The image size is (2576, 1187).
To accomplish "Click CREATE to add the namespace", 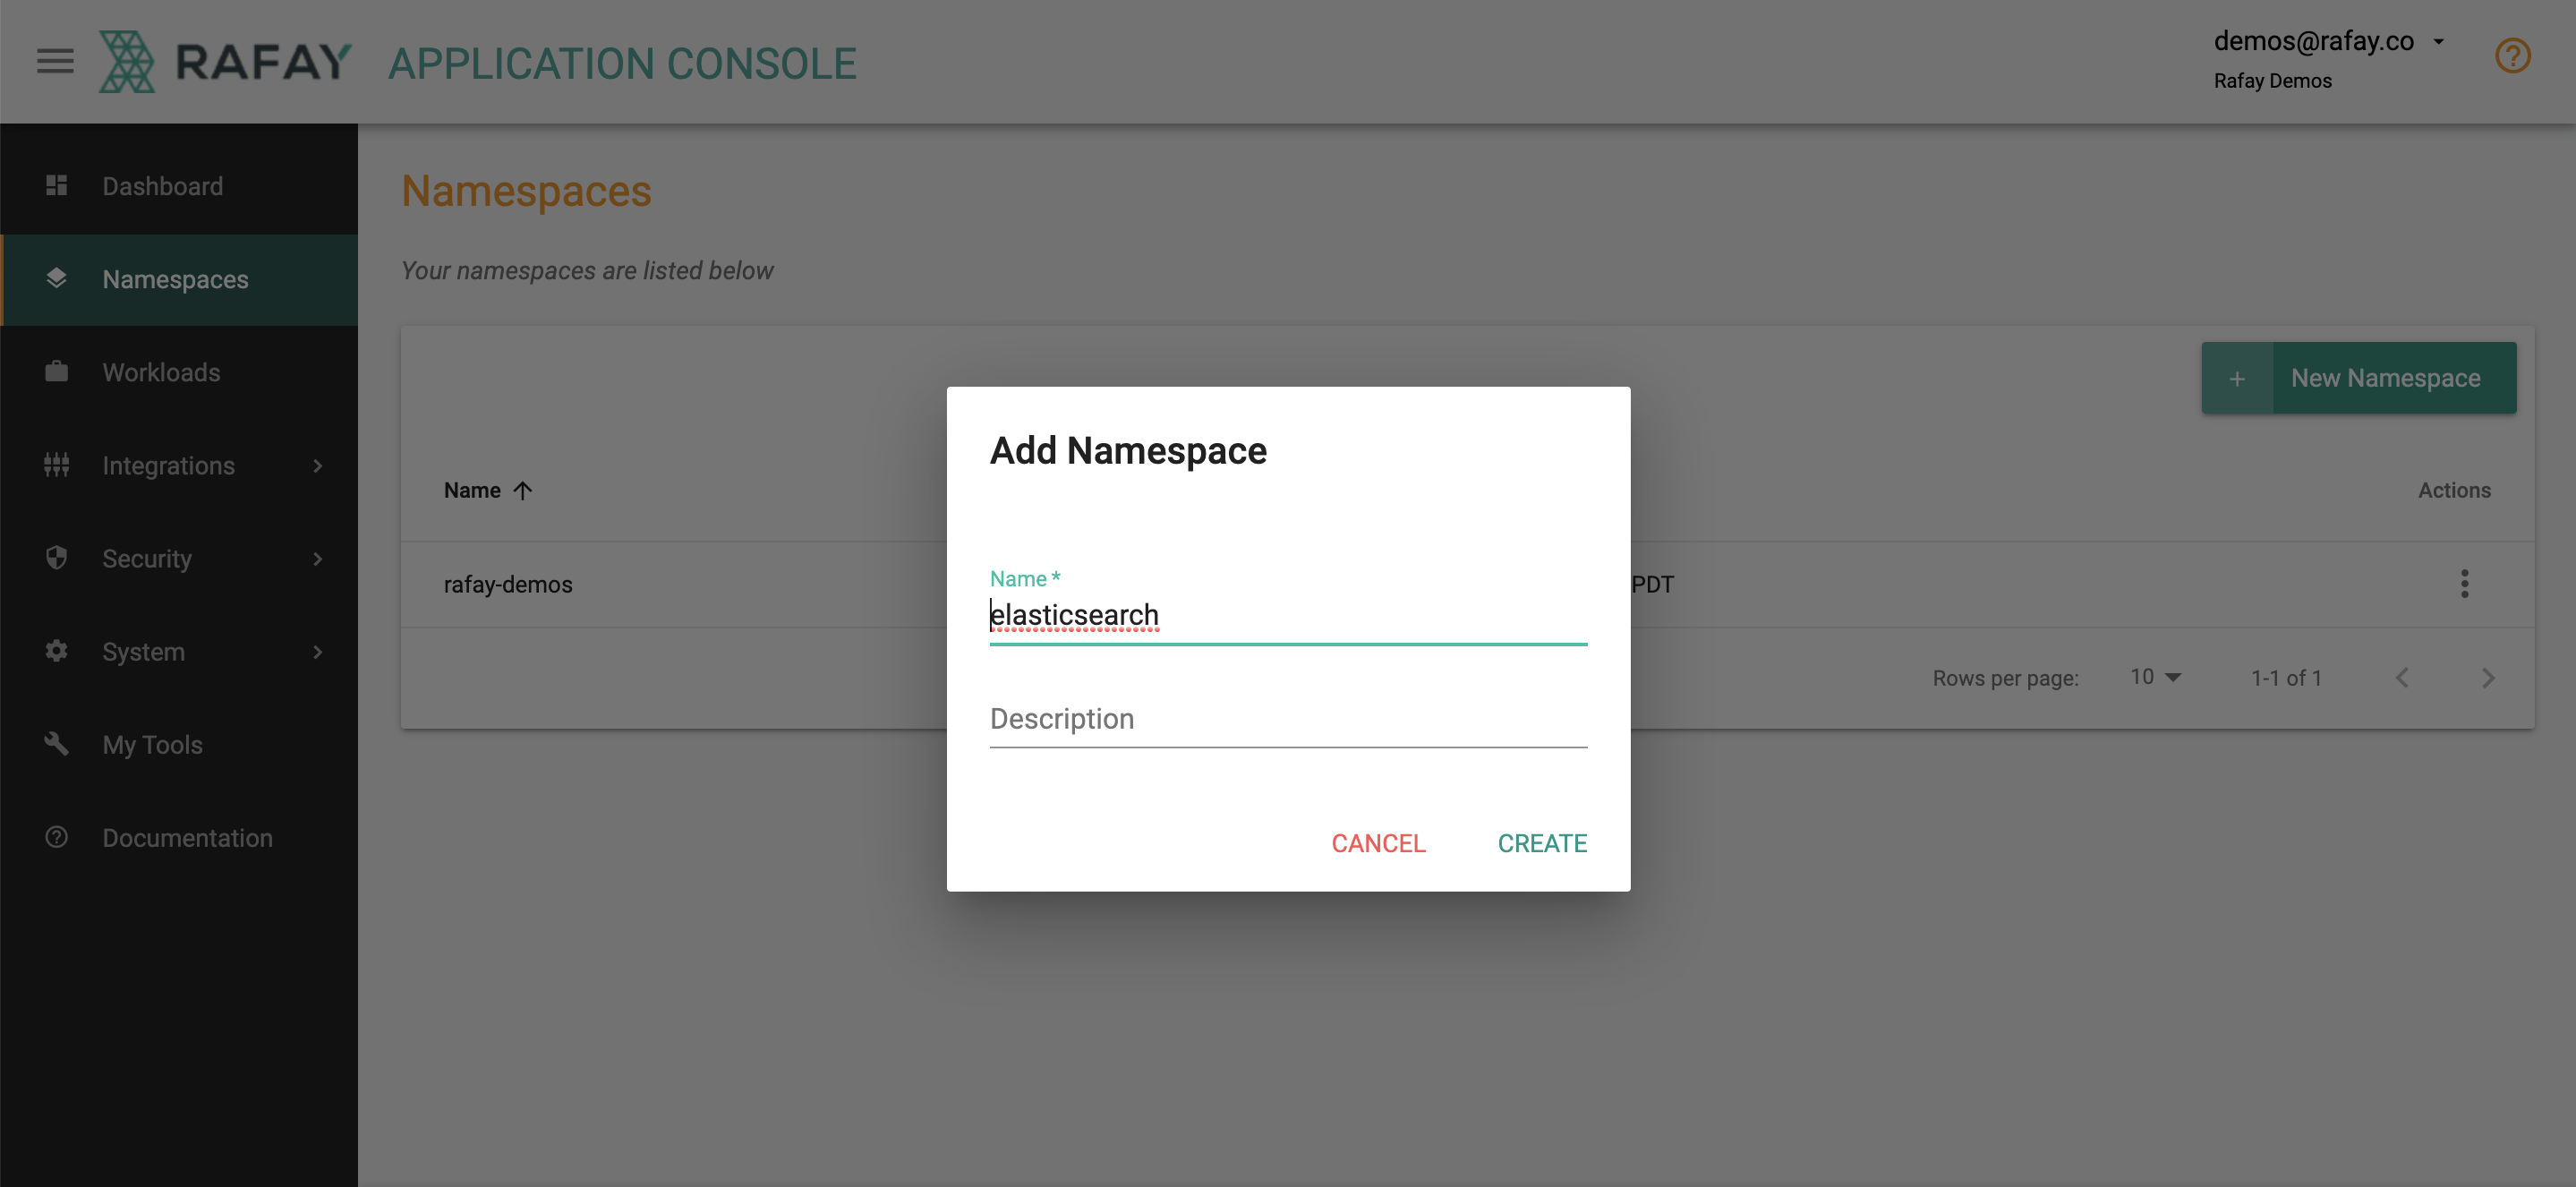I will coord(1542,843).
